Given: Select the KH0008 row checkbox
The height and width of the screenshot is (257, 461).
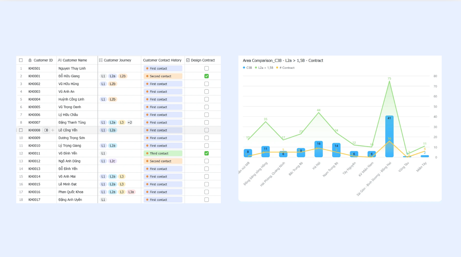Looking at the screenshot, I should point(21,130).
